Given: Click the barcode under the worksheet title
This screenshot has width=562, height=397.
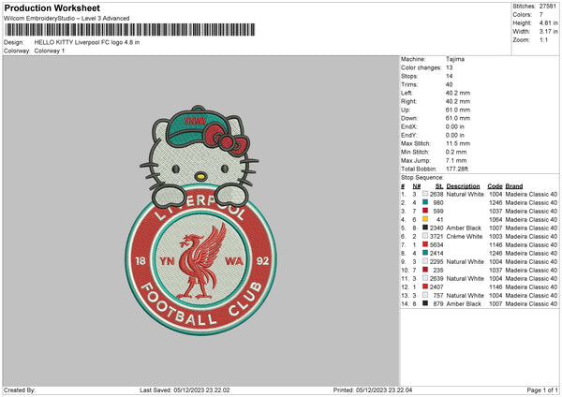Looking at the screenshot, I should tap(130, 30).
